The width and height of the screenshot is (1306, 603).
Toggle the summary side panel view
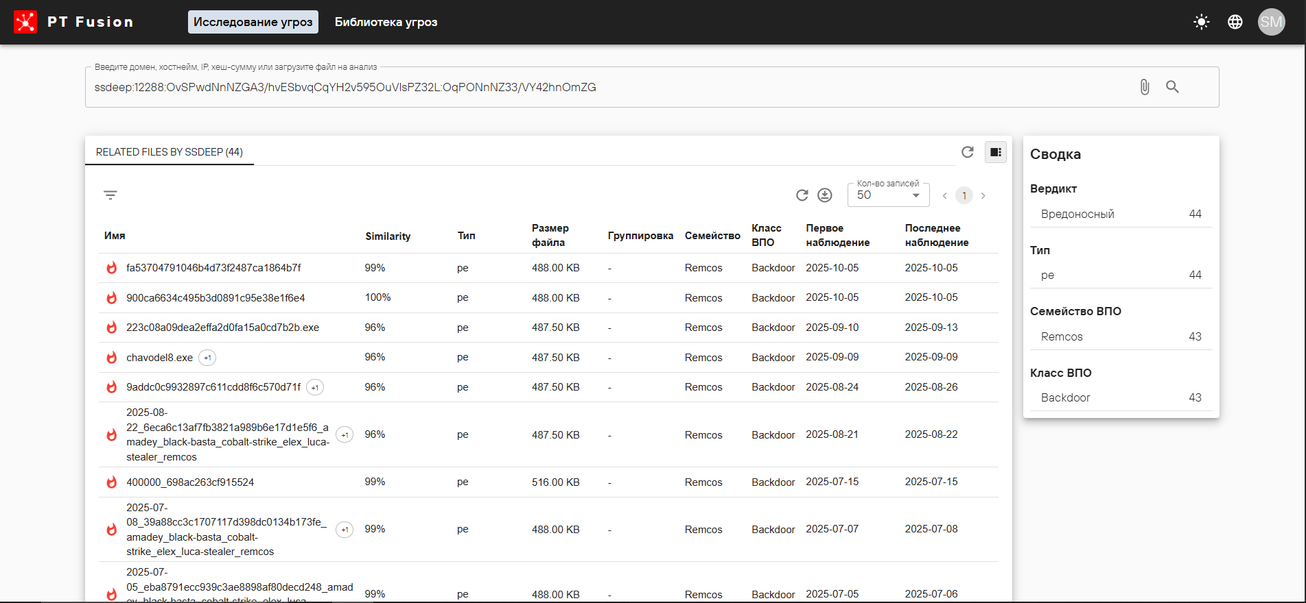tap(995, 152)
